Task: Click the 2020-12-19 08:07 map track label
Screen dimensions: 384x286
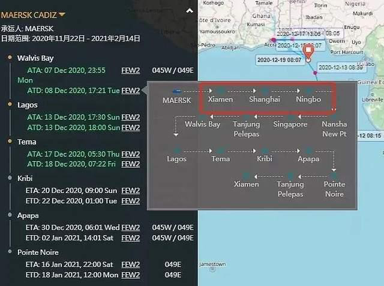Action: point(280,60)
